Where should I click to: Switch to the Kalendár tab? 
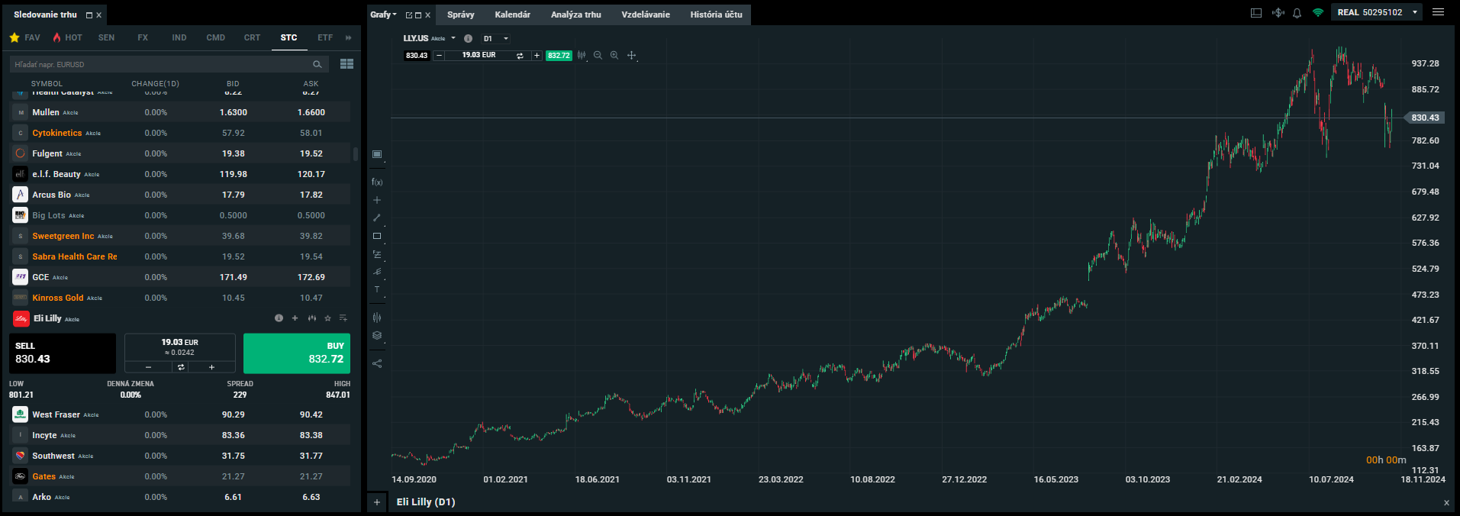click(x=512, y=15)
